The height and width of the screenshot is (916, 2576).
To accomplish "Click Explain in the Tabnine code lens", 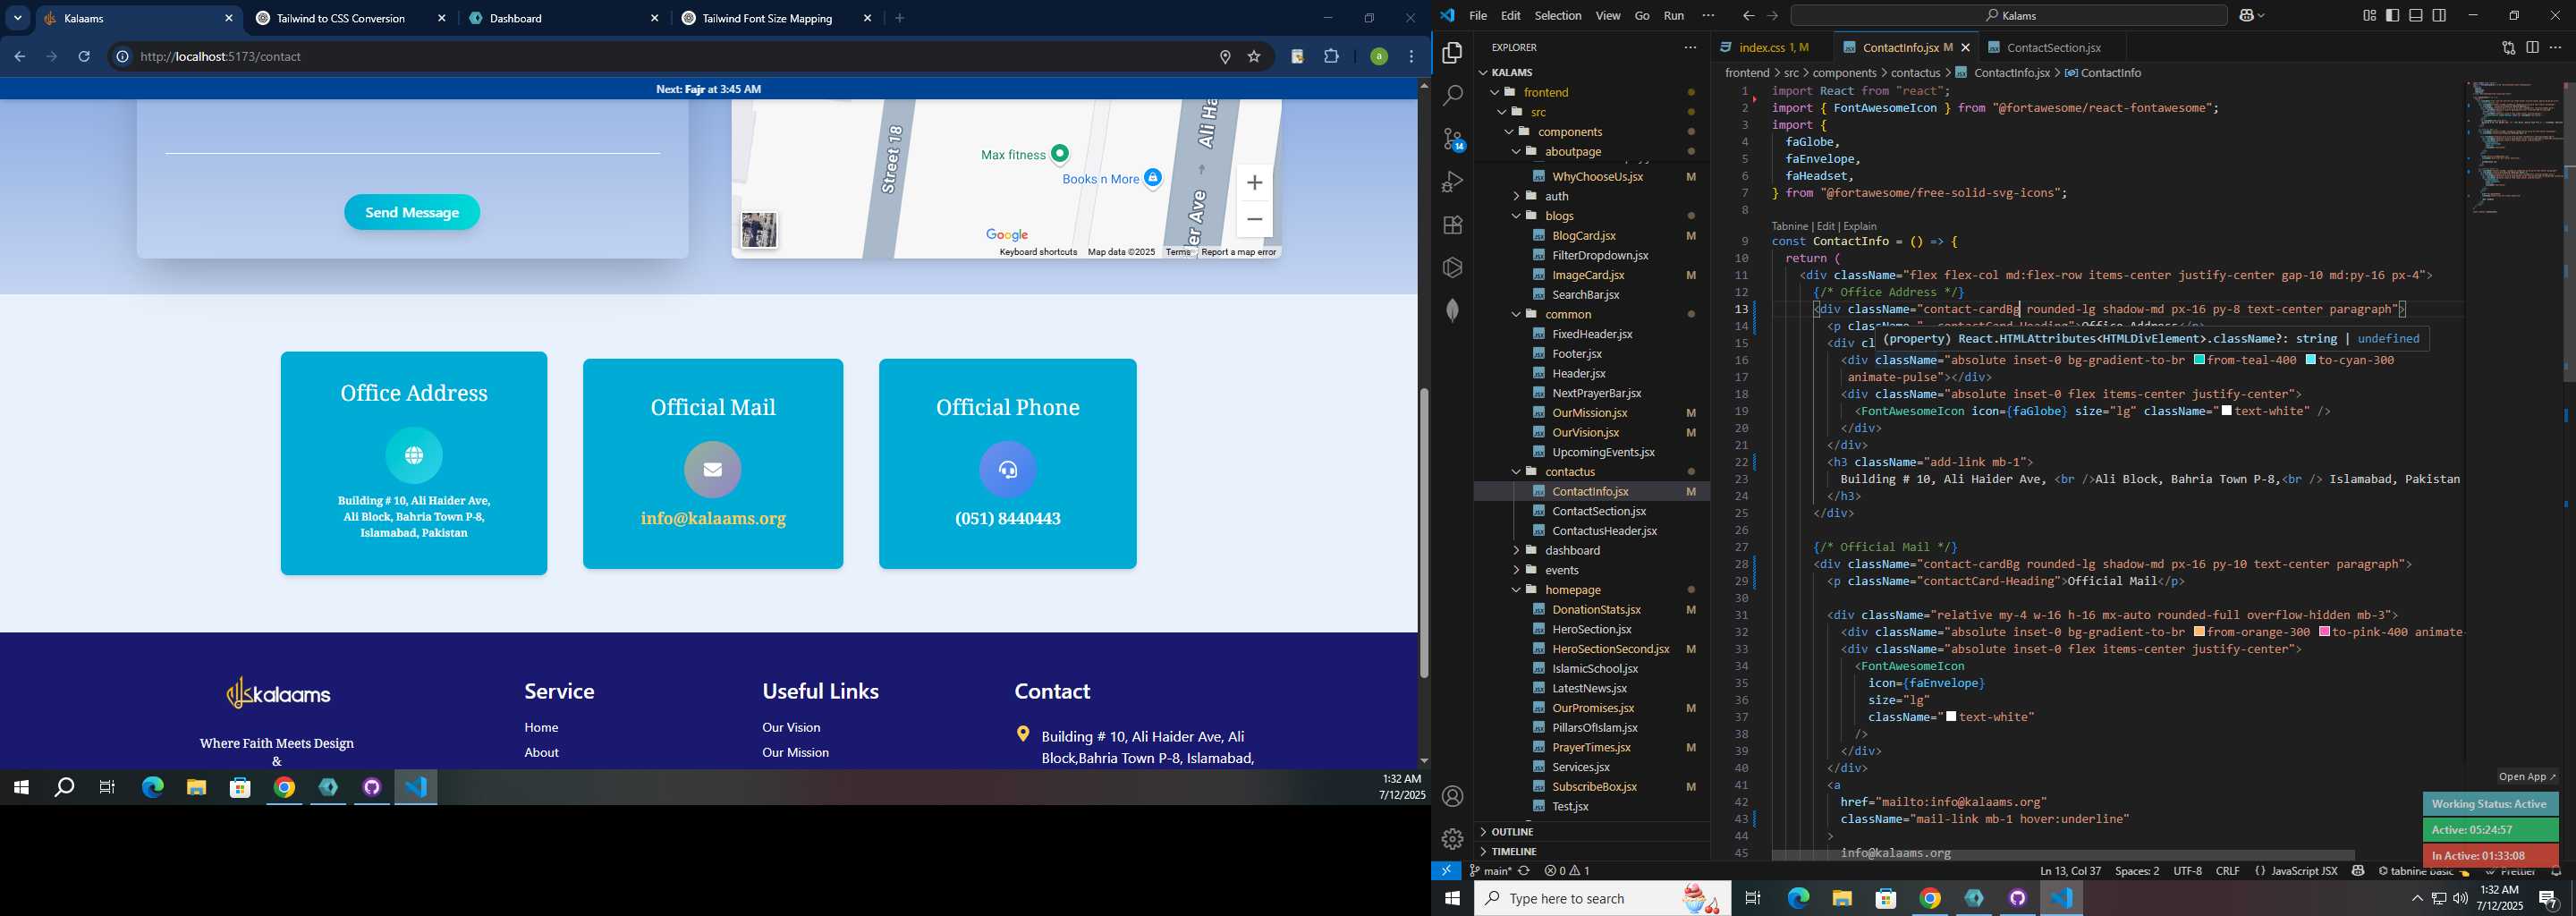I will (x=1860, y=226).
